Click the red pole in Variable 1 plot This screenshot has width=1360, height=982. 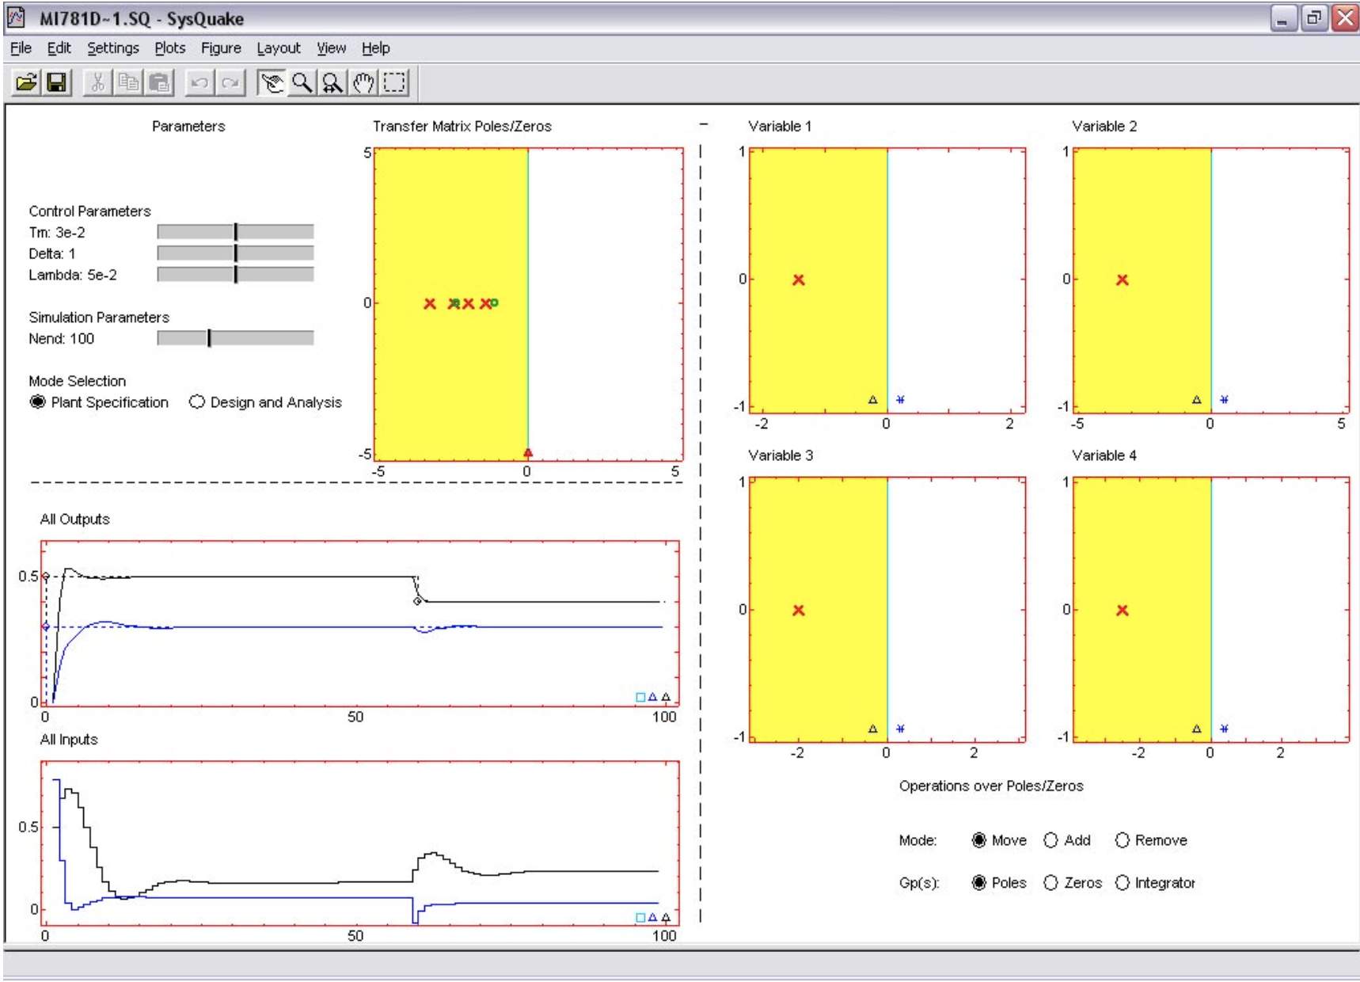(798, 280)
